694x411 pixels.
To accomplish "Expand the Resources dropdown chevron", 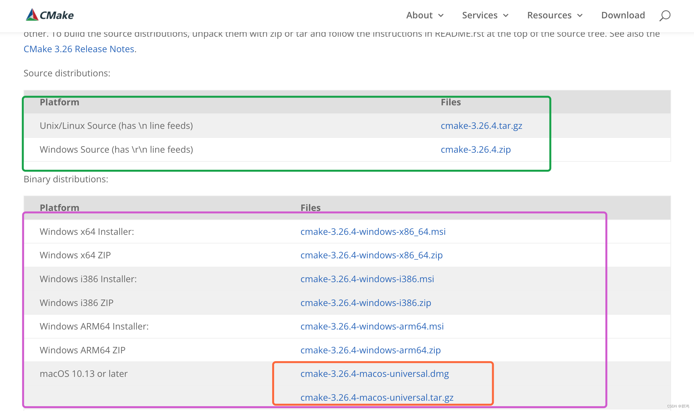I will 580,15.
